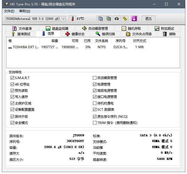Click the drive icon of TOSHIBA EXT volume

(x=10, y=48)
